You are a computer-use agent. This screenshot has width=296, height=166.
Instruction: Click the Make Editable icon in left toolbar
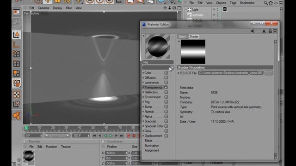[17, 23]
